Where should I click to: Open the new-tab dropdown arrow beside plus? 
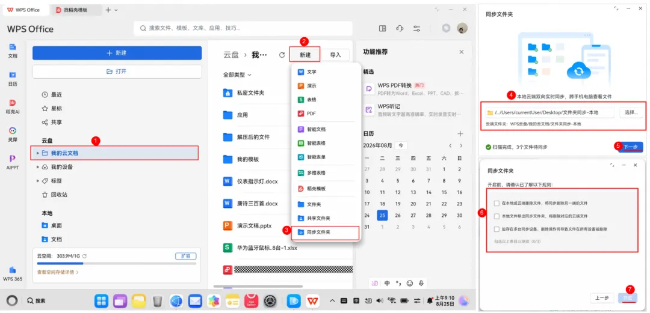click(x=116, y=10)
